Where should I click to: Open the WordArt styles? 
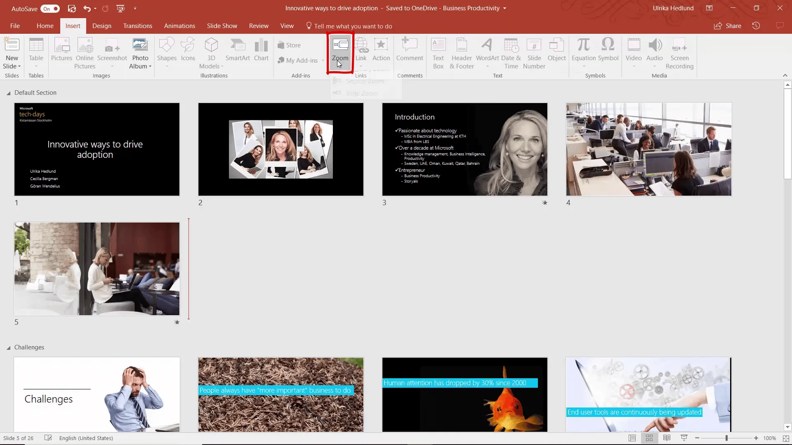pos(487,53)
